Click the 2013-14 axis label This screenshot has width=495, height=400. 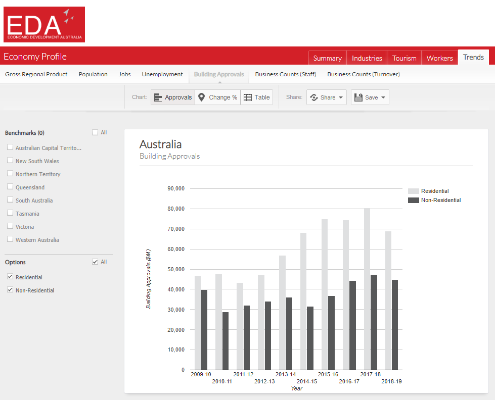coord(285,374)
